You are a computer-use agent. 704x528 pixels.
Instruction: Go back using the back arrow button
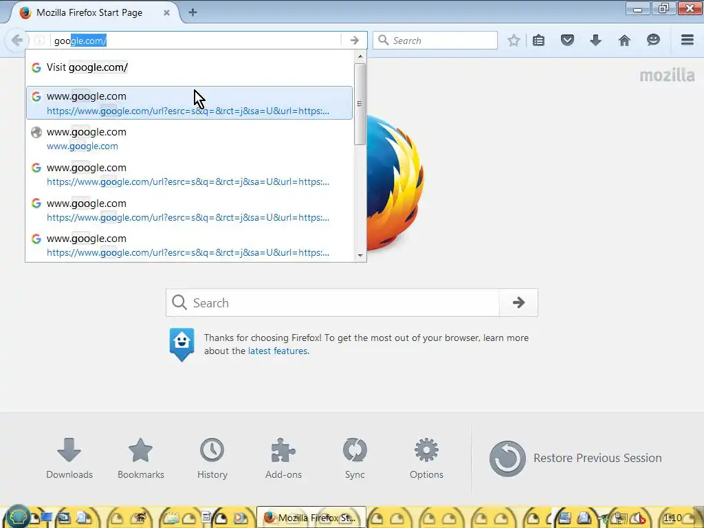pyautogui.click(x=17, y=41)
